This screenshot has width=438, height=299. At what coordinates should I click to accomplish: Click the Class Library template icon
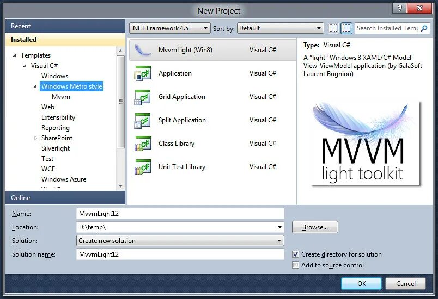click(143, 144)
